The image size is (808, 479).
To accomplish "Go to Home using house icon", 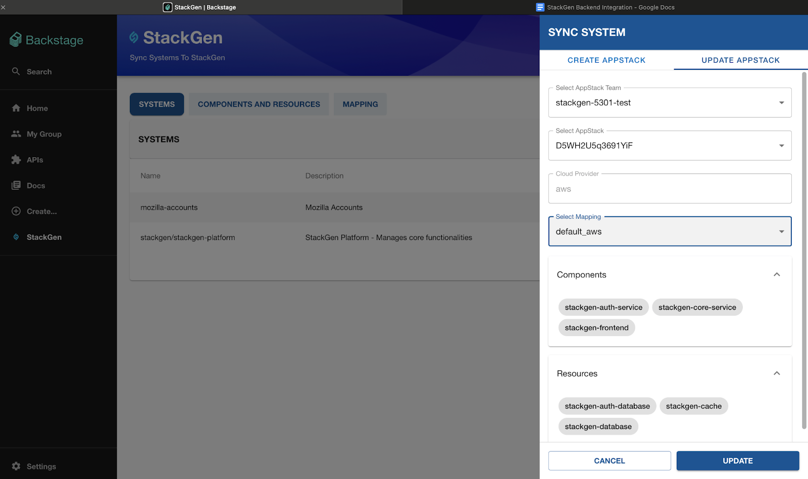I will click(16, 108).
